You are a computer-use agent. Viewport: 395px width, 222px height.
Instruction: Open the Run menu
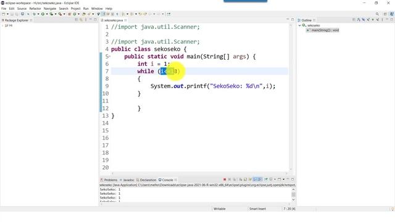(x=86, y=9)
